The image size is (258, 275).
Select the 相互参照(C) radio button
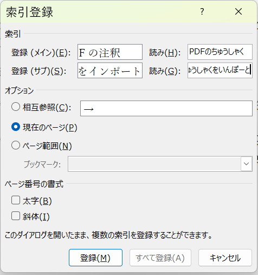[16, 107]
